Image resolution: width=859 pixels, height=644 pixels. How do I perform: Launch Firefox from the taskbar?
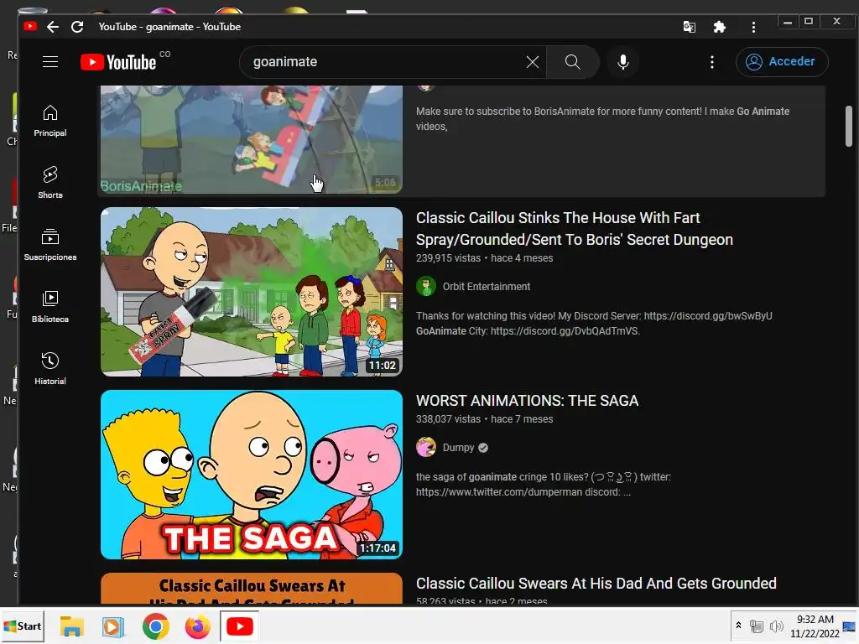[x=198, y=626]
